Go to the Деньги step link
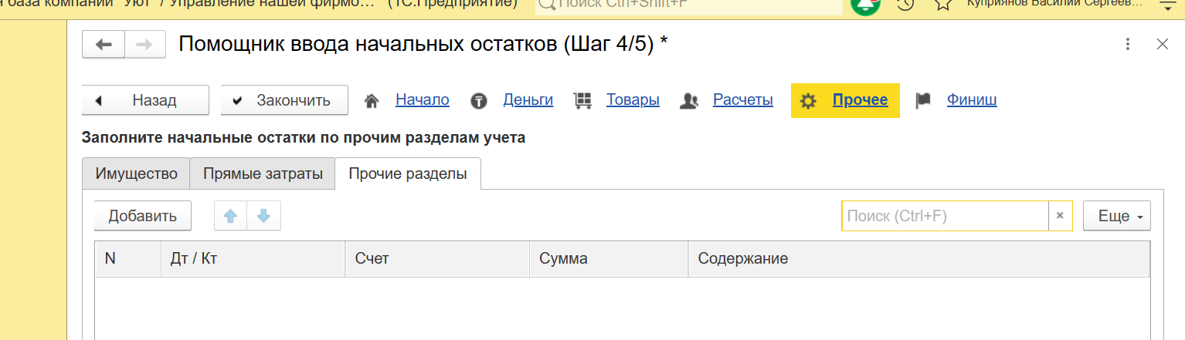This screenshot has width=1185, height=340. (x=528, y=100)
